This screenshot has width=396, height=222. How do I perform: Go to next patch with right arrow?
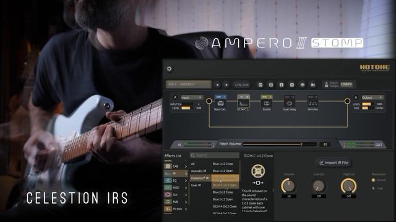click(x=226, y=85)
